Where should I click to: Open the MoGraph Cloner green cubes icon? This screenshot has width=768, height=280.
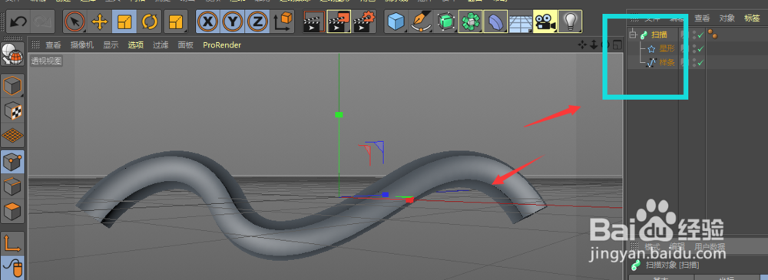471,21
